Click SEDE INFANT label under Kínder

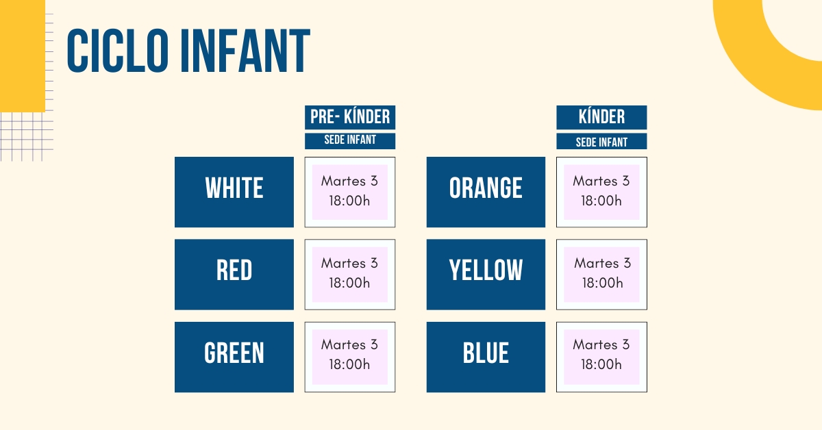[x=601, y=142]
